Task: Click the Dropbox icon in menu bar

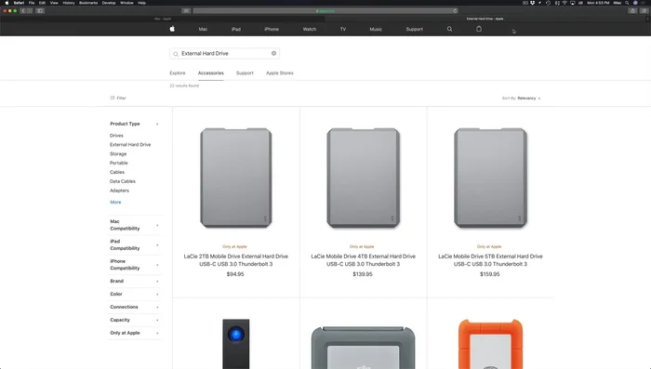Action: (532, 3)
